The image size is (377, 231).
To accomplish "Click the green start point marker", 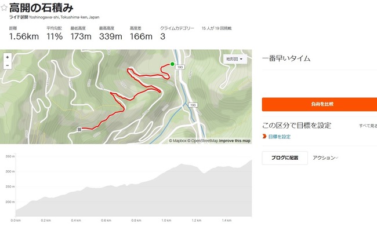I will point(172,64).
